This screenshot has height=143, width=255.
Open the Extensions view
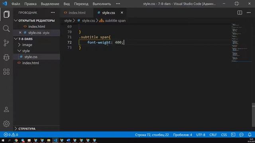pyautogui.click(x=6, y=71)
